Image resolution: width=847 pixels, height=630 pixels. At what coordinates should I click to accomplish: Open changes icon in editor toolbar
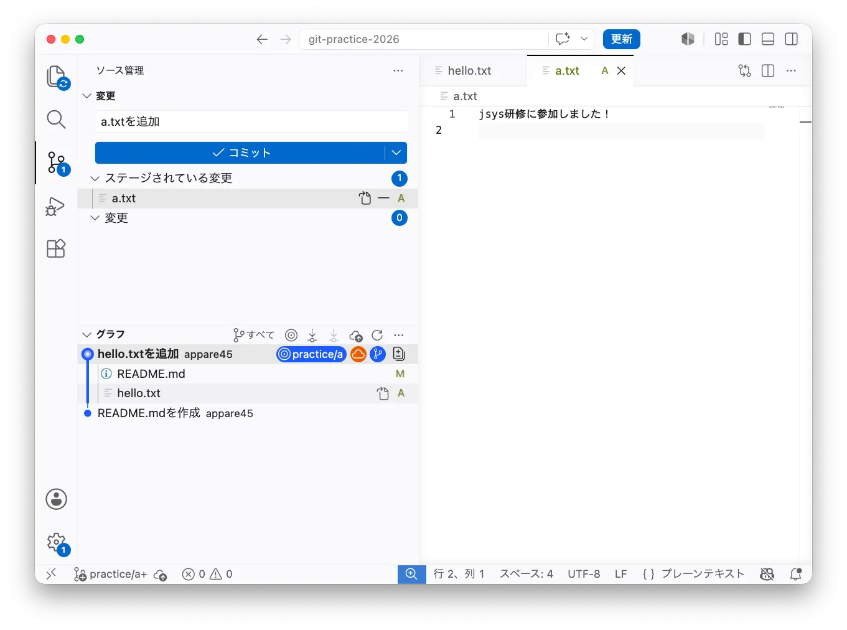click(x=744, y=70)
